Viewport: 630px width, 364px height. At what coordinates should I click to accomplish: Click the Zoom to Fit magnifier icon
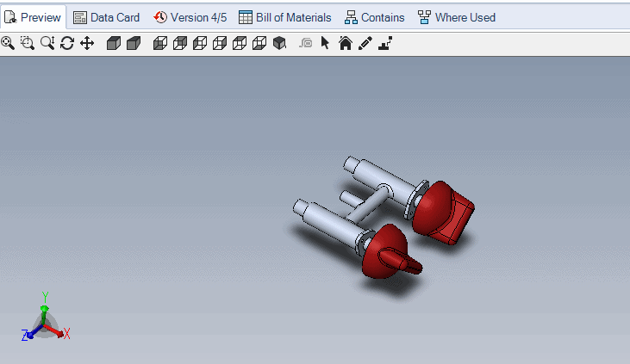(x=8, y=43)
